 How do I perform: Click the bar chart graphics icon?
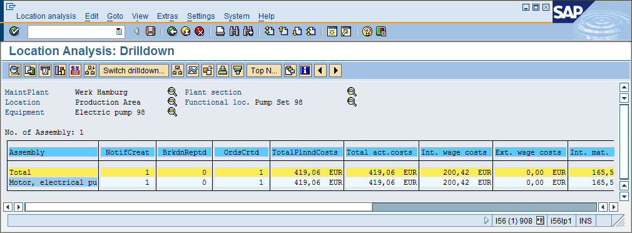pos(60,71)
